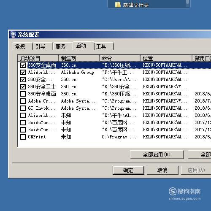Click the CNPrint row's C:\Program command
The width and height of the screenshot is (211, 211).
click(119, 137)
